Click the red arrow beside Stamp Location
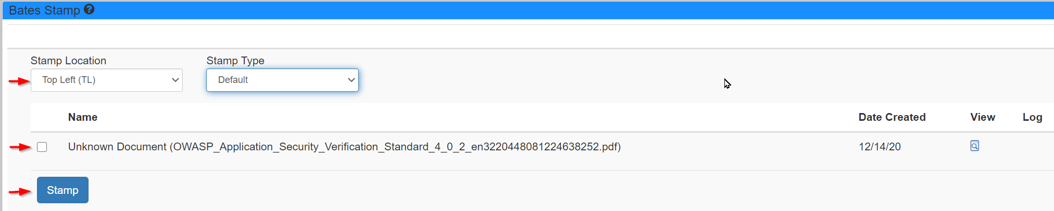Screen dimensions: 1054x211 click(x=19, y=81)
